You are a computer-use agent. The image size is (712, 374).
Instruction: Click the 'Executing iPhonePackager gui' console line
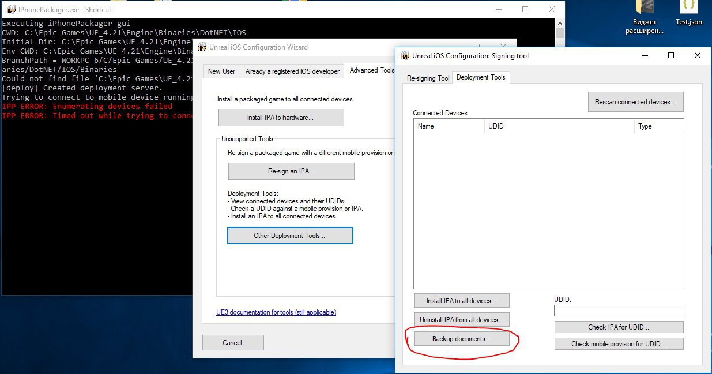(x=66, y=24)
